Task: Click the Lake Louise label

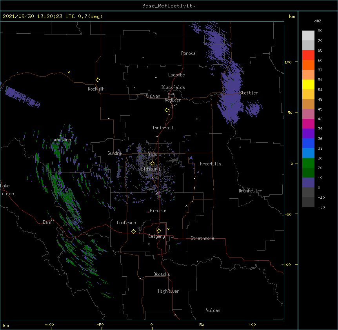Action: tap(7, 190)
